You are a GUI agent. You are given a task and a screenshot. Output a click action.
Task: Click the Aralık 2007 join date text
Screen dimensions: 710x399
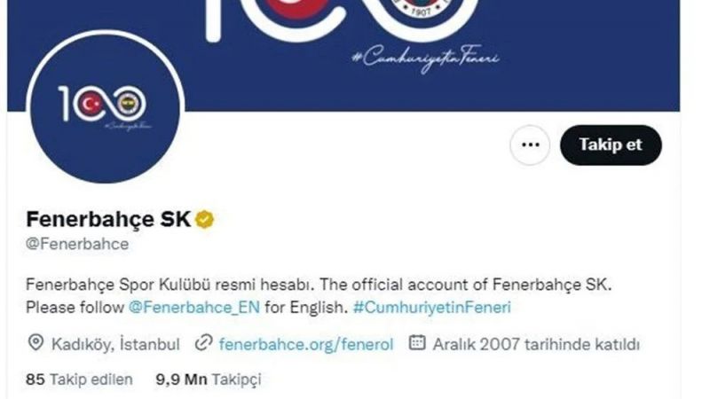click(x=537, y=345)
